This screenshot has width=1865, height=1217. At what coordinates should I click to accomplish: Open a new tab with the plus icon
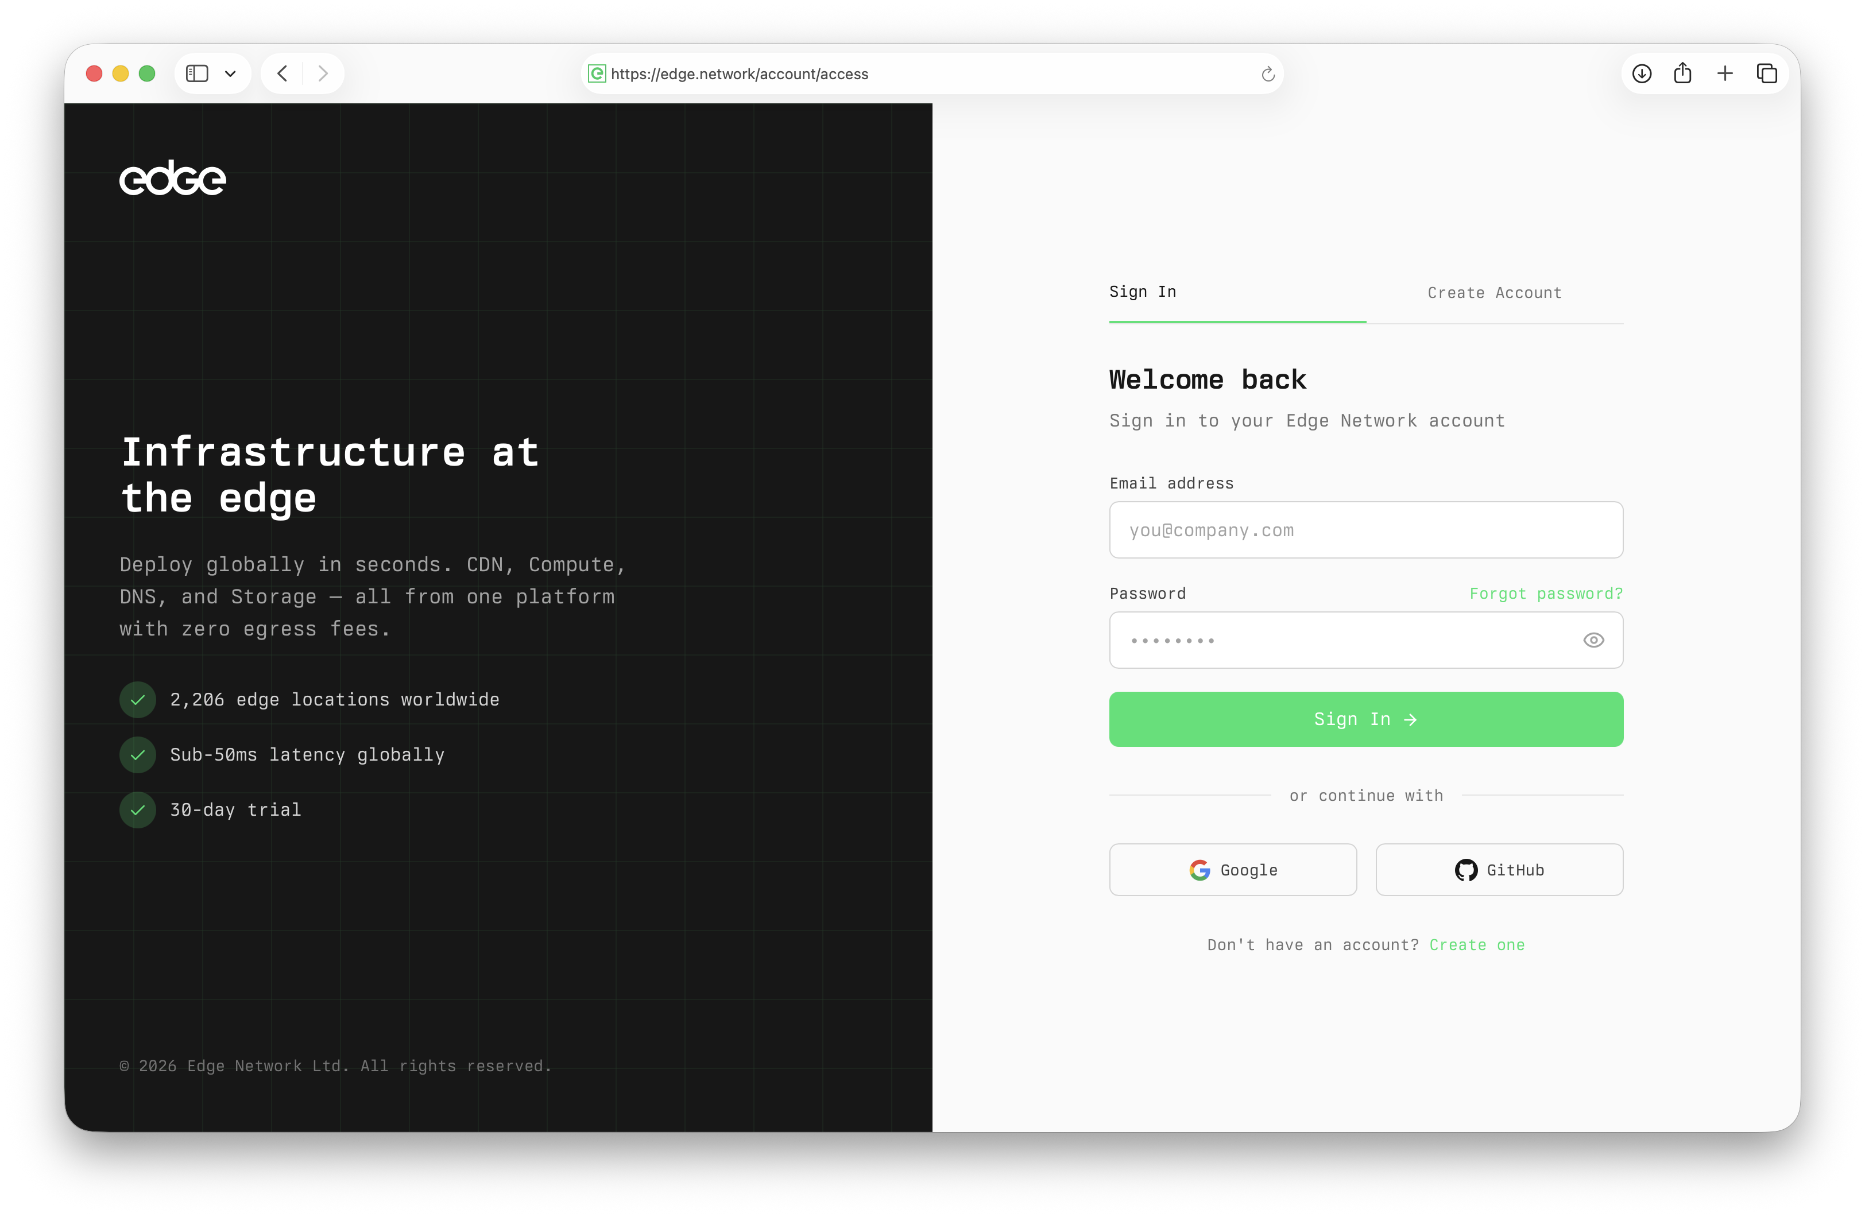pos(1725,73)
